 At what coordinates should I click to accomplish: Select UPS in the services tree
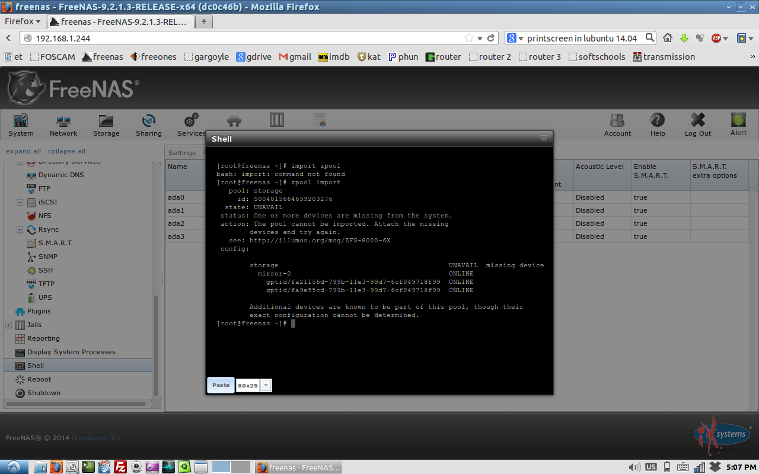click(45, 297)
